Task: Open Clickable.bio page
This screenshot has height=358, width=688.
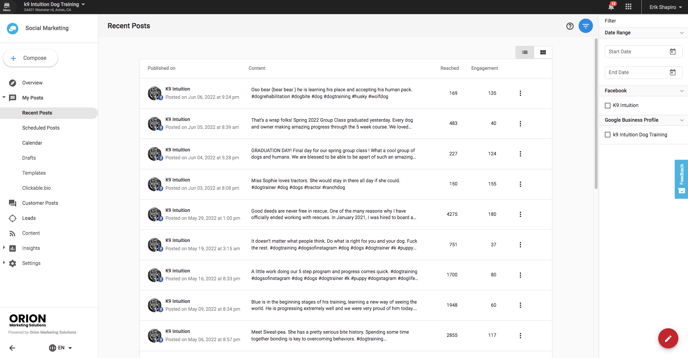Action: (37, 188)
